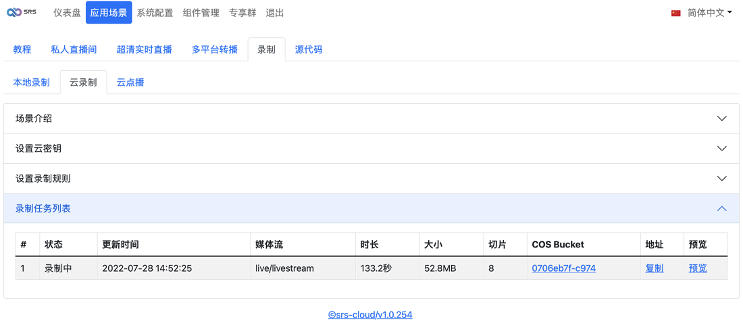Open the srs-cloud/v1.0.254 footer link
The height and width of the screenshot is (323, 743).
(x=370, y=314)
